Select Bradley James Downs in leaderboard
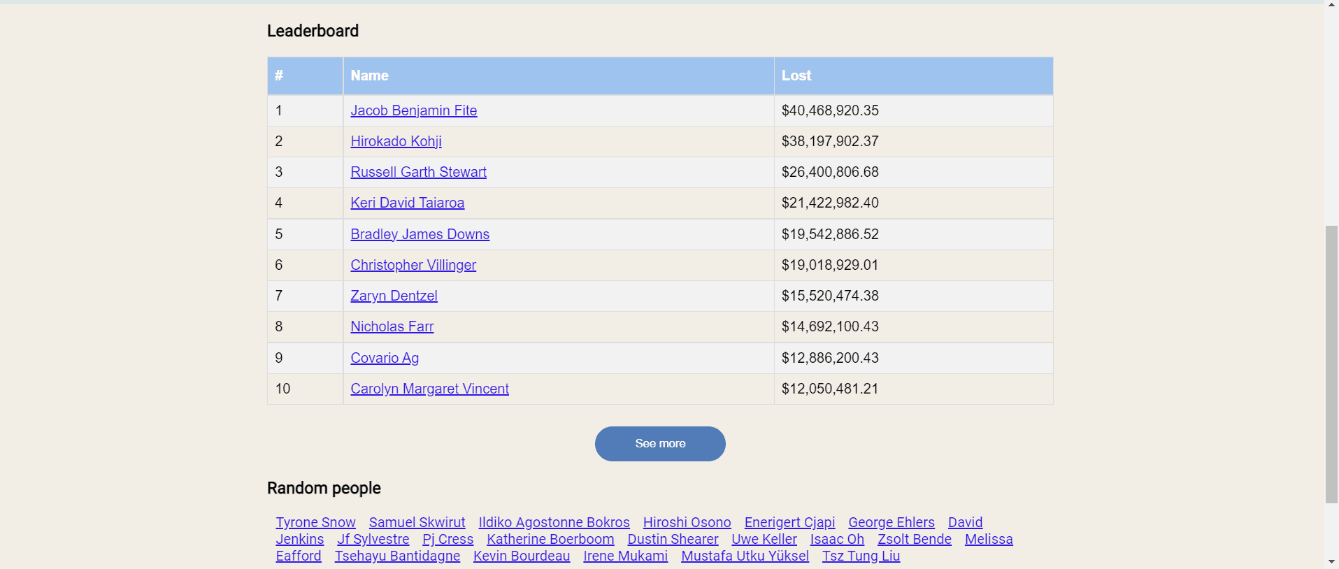 pos(420,234)
